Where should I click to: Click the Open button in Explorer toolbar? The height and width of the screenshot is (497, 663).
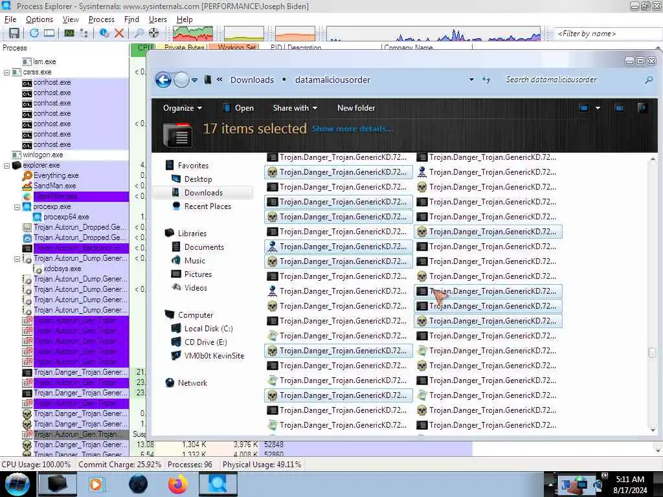tap(238, 108)
